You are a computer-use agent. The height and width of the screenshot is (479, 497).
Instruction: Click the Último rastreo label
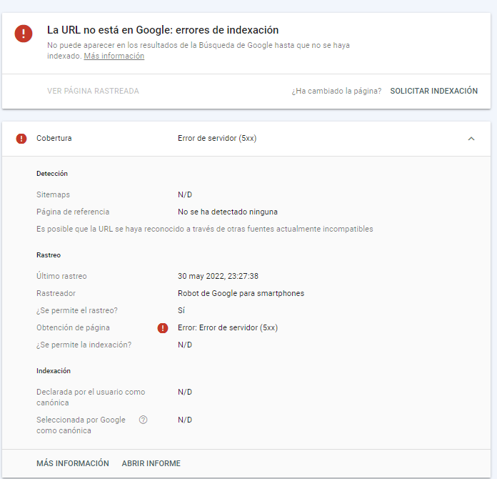tap(61, 276)
